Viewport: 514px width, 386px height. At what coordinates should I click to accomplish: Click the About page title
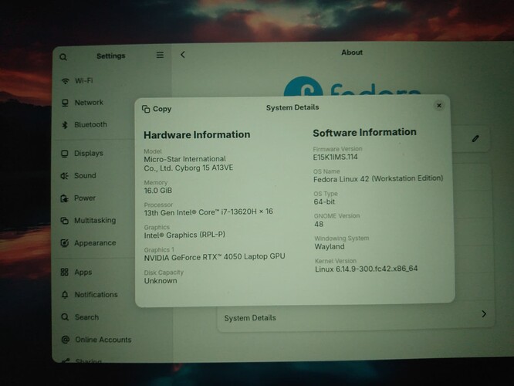(x=352, y=52)
